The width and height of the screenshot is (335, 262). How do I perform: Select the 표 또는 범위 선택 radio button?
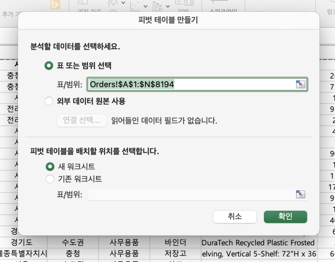coord(49,65)
